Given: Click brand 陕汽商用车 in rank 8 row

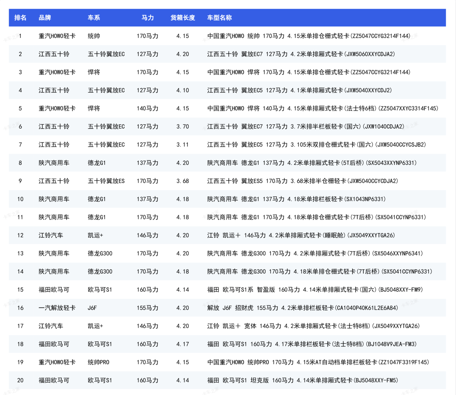Looking at the screenshot, I should (x=54, y=163).
